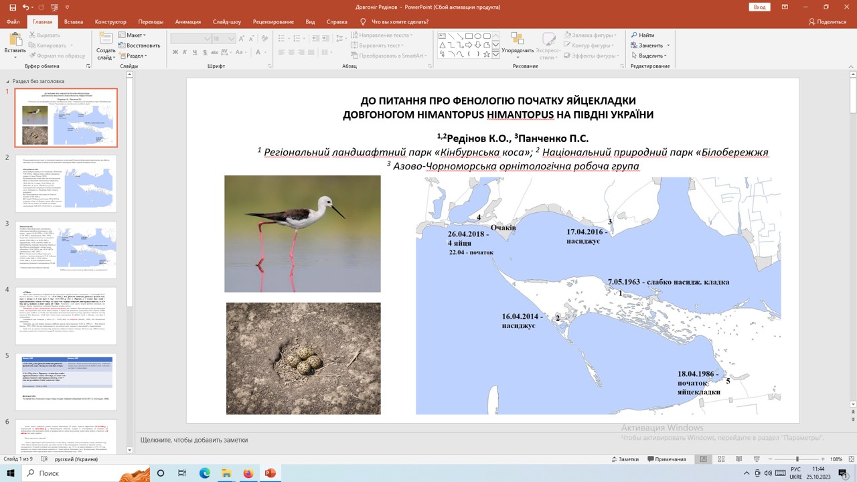Viewport: 857px width, 482px height.
Task: Toggle strikethrough (abc) formatting
Action: pyautogui.click(x=214, y=52)
